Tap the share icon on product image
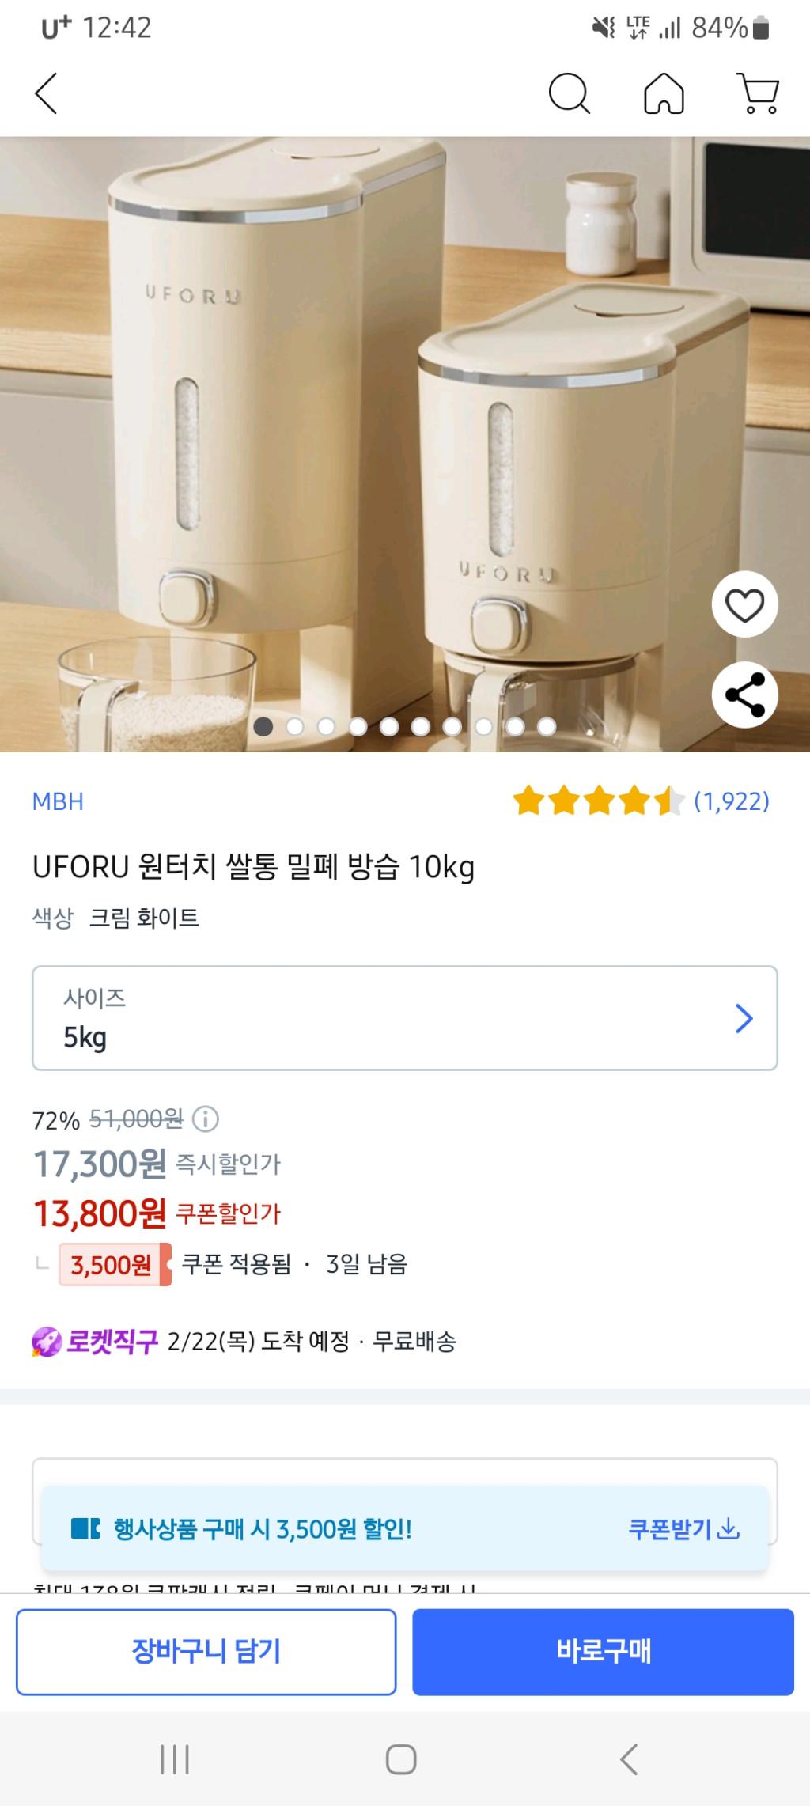810x1806 pixels. [744, 695]
